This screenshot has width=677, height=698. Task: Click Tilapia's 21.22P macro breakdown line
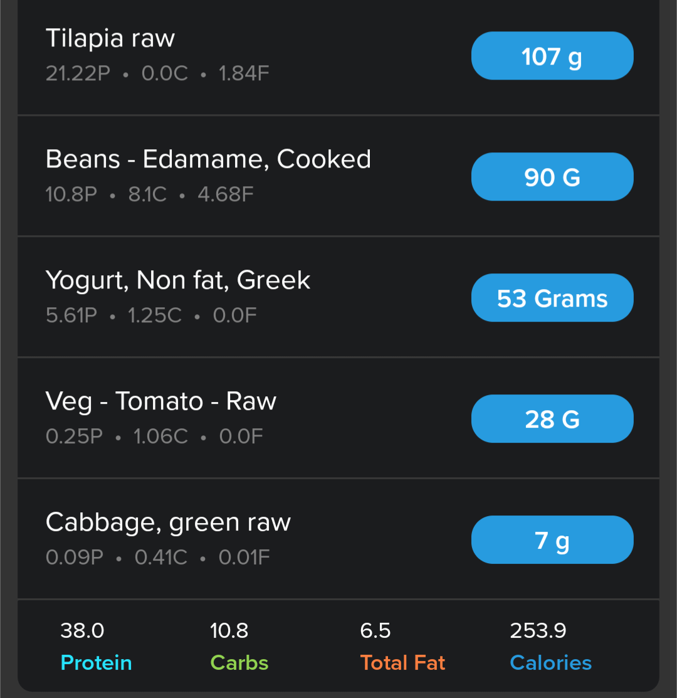157,74
